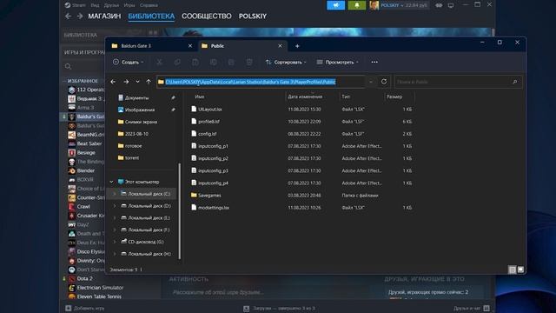This screenshot has width=556, height=313.
Task: Go forward in Explorer navigation
Action: point(126,82)
